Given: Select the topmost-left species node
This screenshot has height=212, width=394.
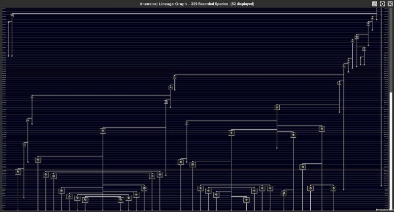Looking at the screenshot, I should pos(12,15).
